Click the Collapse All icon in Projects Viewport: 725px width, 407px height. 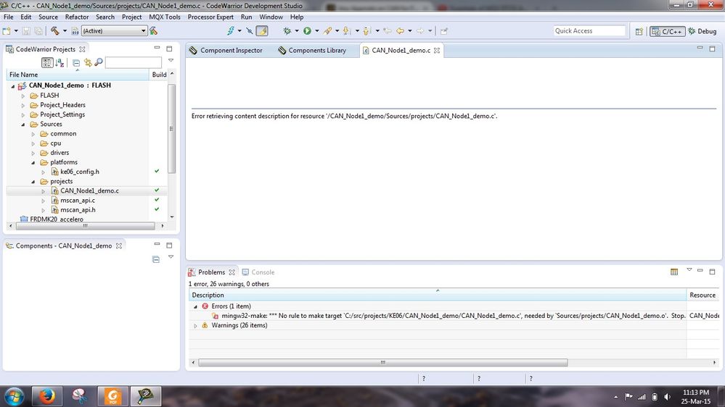pyautogui.click(x=75, y=63)
